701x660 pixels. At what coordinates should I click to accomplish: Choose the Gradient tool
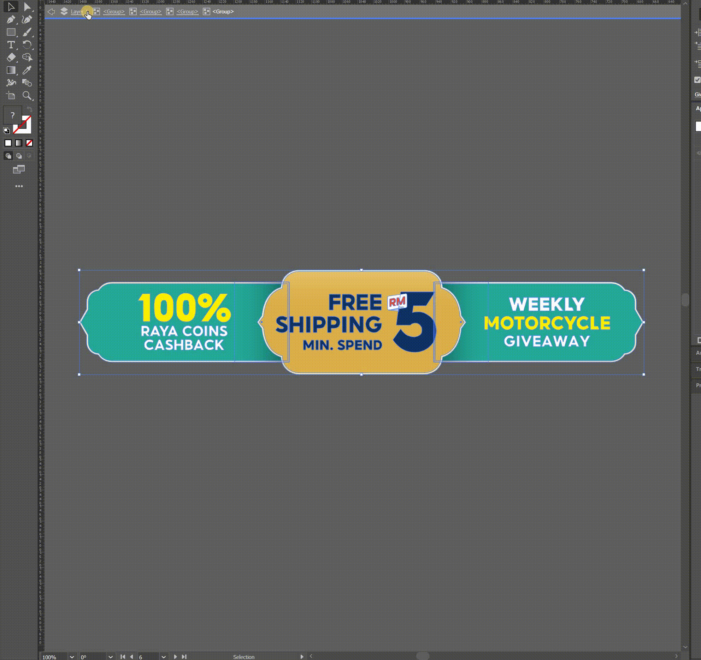(x=11, y=70)
